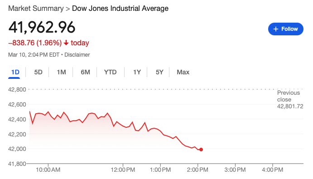Open the Disclaimer link
Screen dimensions: 313x179
[77, 55]
